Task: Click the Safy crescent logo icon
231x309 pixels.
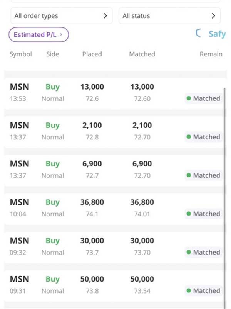Action: point(199,34)
